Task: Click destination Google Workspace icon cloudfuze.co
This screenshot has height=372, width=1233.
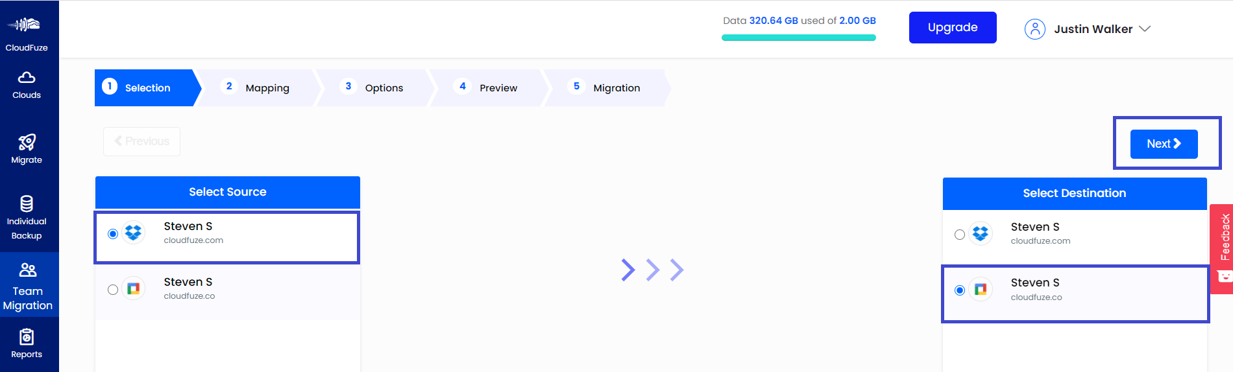Action: pyautogui.click(x=981, y=289)
